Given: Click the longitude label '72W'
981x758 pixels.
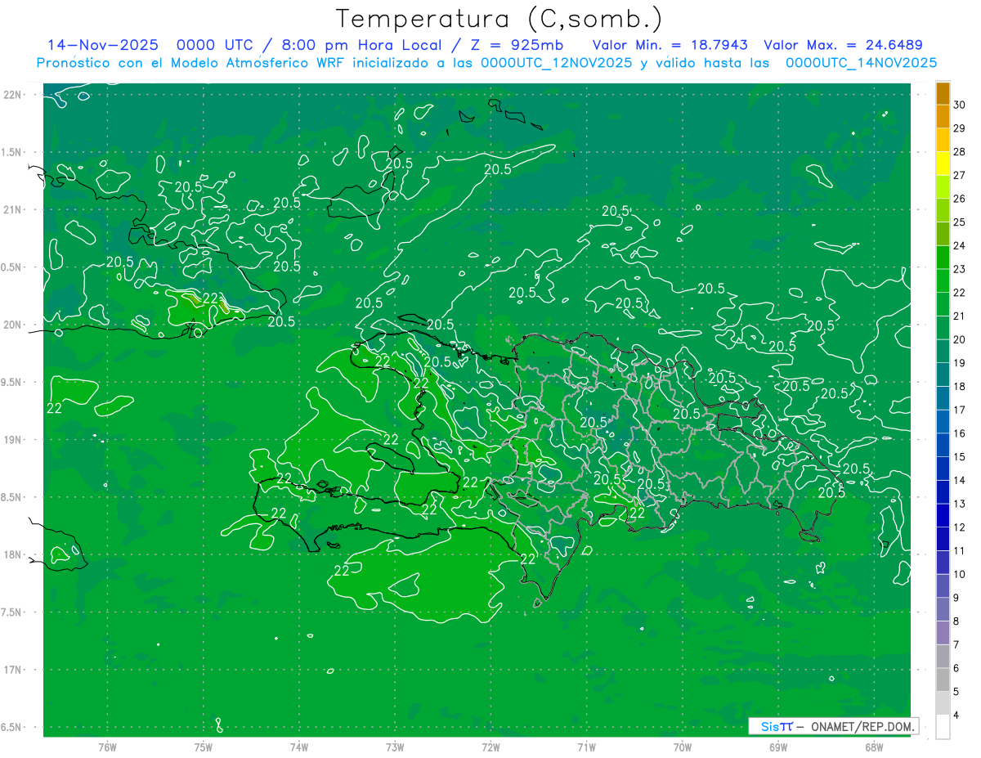Looking at the screenshot, I should pos(490,747).
